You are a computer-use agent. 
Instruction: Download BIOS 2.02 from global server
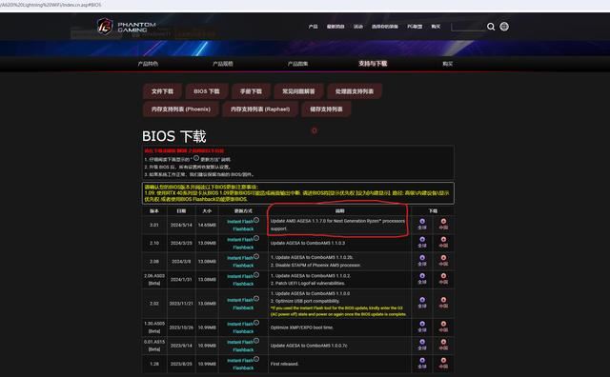(x=422, y=303)
